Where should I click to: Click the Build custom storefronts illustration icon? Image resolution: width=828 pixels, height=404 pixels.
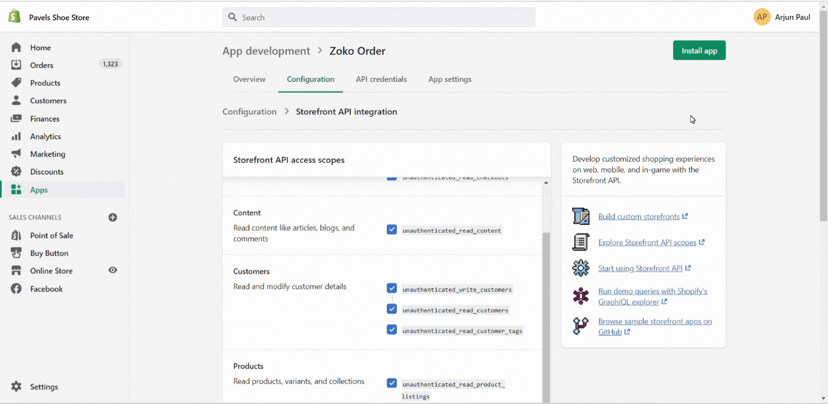coord(581,216)
